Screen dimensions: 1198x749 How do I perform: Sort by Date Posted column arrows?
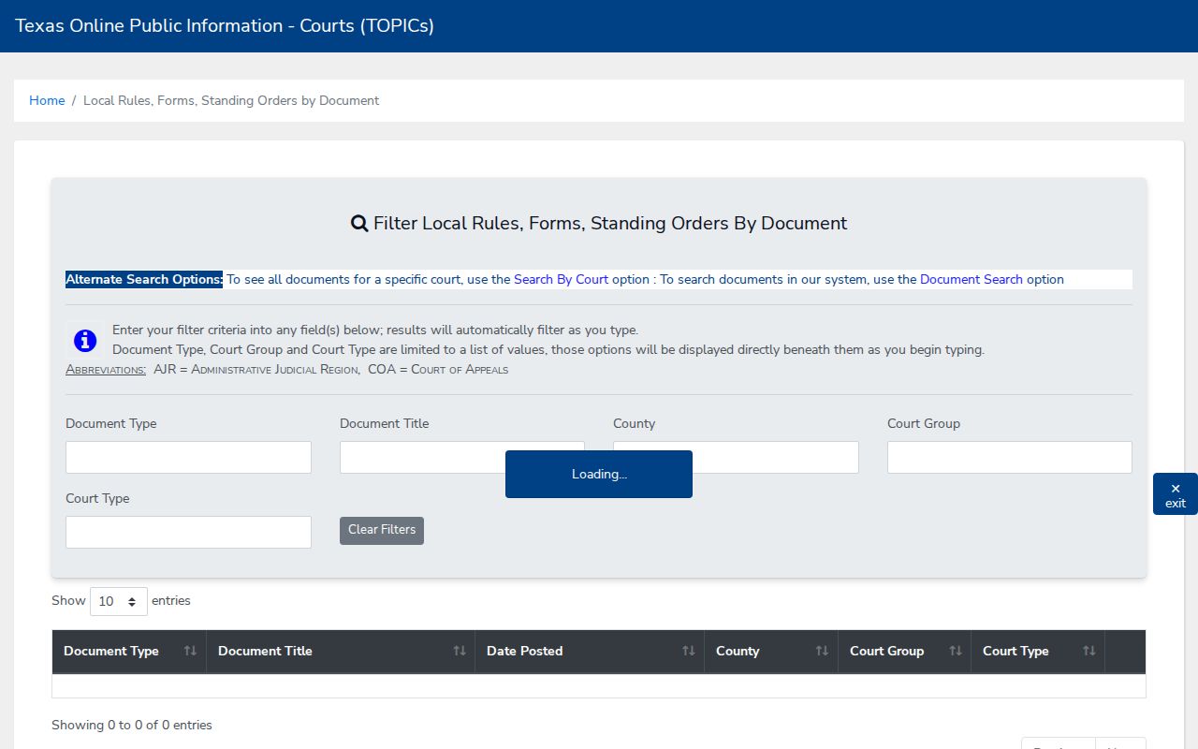point(689,651)
